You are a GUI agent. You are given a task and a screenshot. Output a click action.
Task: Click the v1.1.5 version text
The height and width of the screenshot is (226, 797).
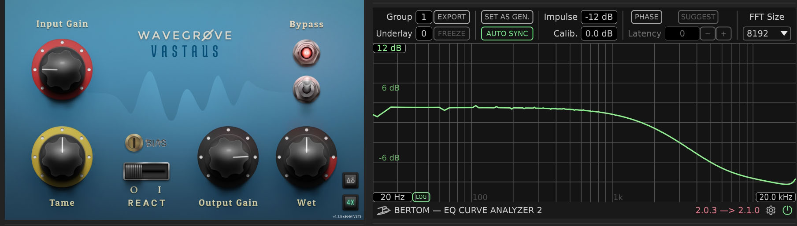click(x=347, y=216)
